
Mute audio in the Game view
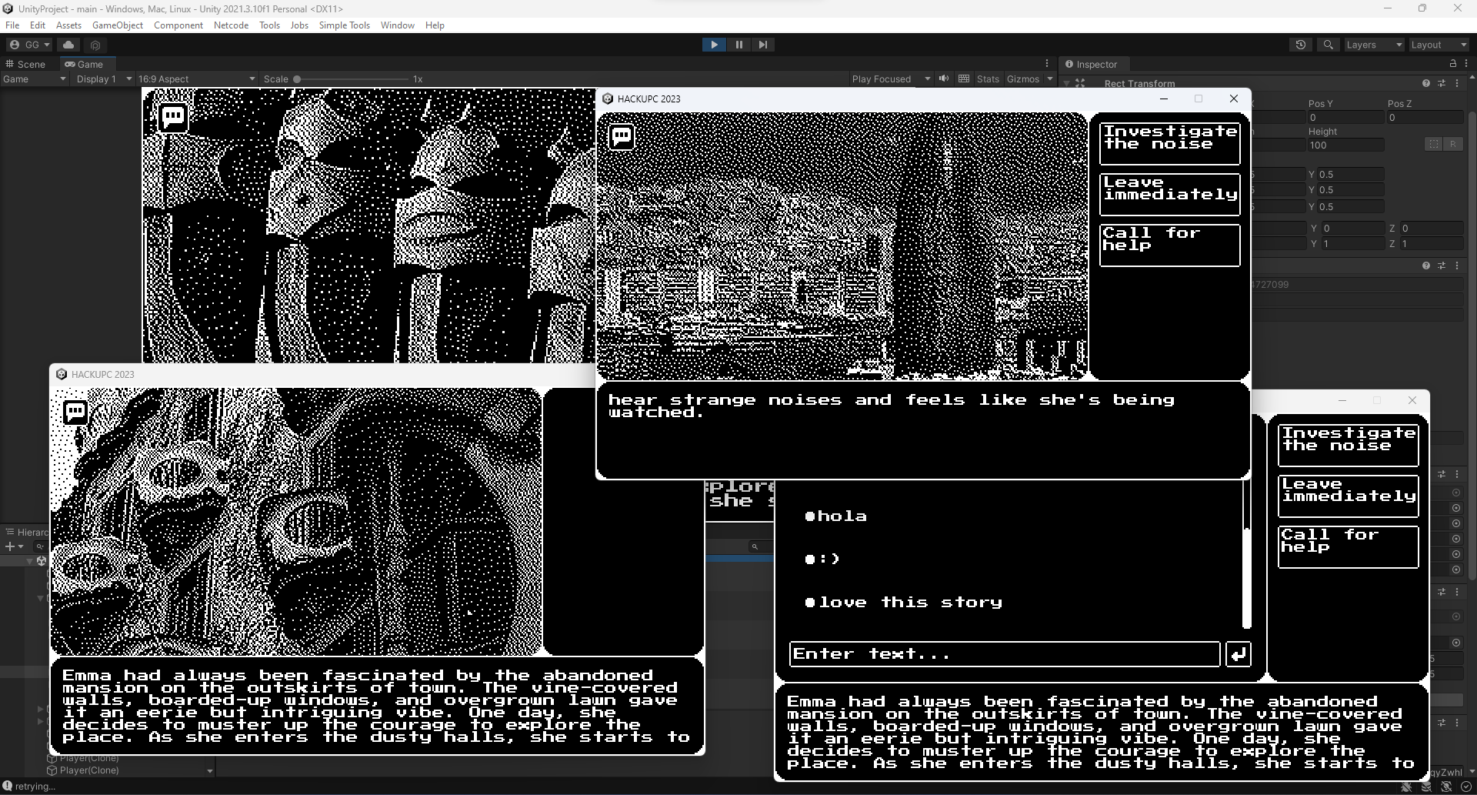tap(944, 78)
